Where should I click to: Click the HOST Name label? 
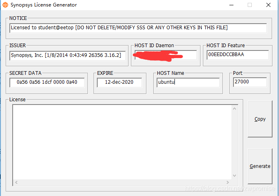click(x=170, y=73)
